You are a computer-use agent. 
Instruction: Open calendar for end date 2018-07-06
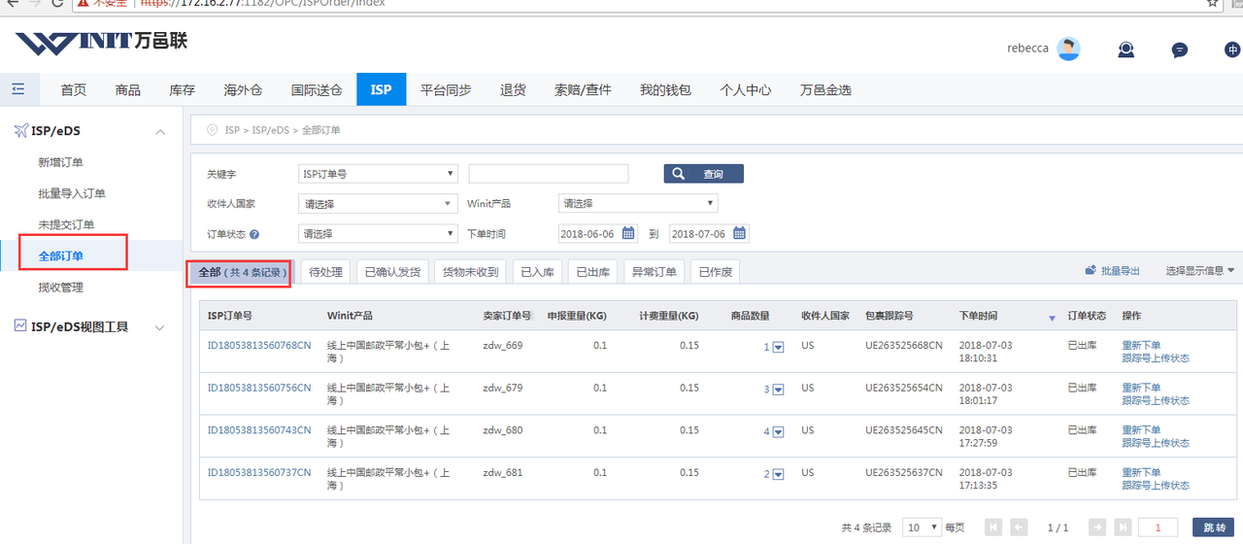(x=740, y=233)
